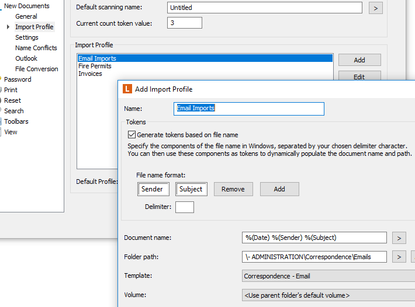This screenshot has width=415, height=307.
Task: Go to File Conversion settings
Action: [37, 69]
